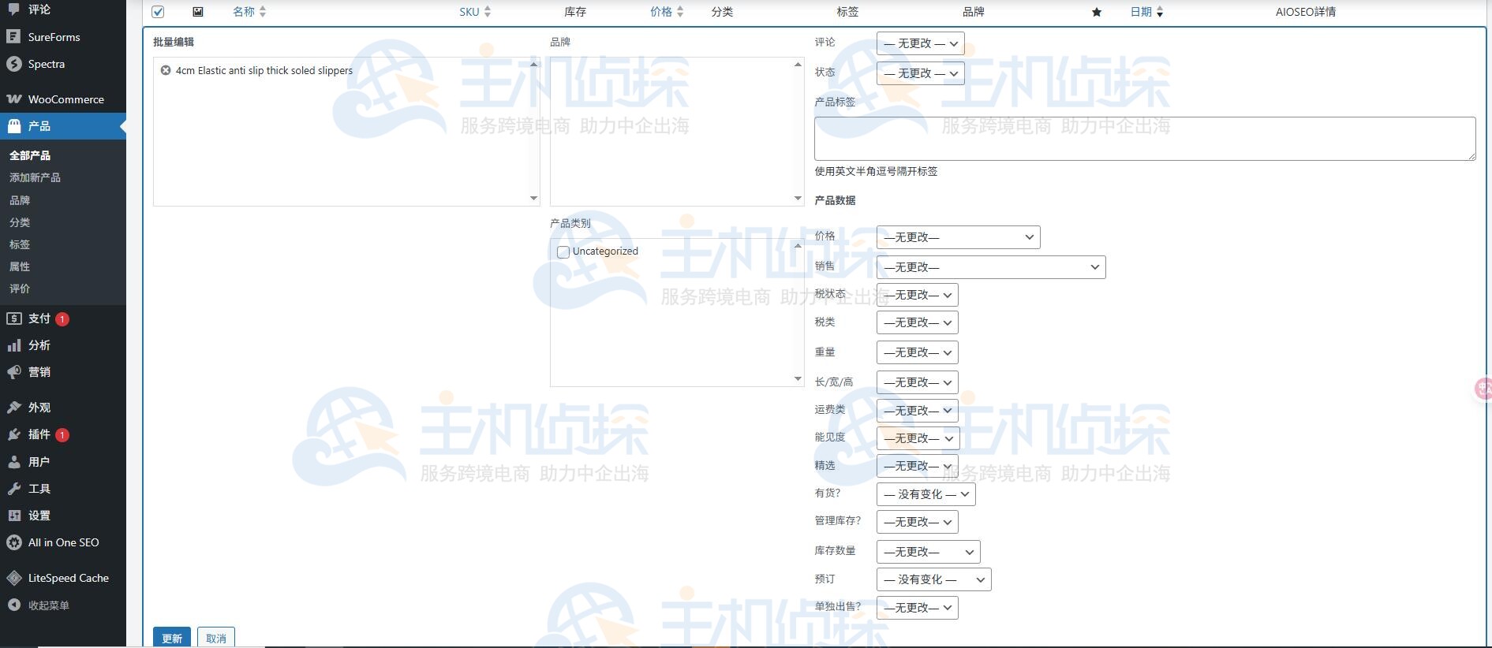Click the 品牌 list scroll-down arrow
The image size is (1492, 648).
click(x=798, y=199)
